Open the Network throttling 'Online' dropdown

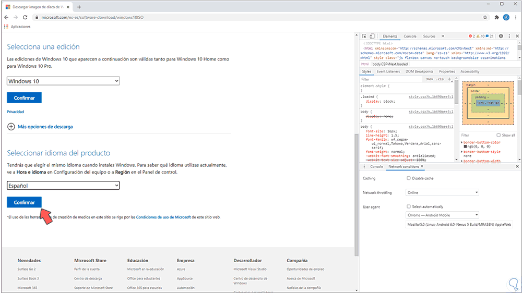coord(443,192)
